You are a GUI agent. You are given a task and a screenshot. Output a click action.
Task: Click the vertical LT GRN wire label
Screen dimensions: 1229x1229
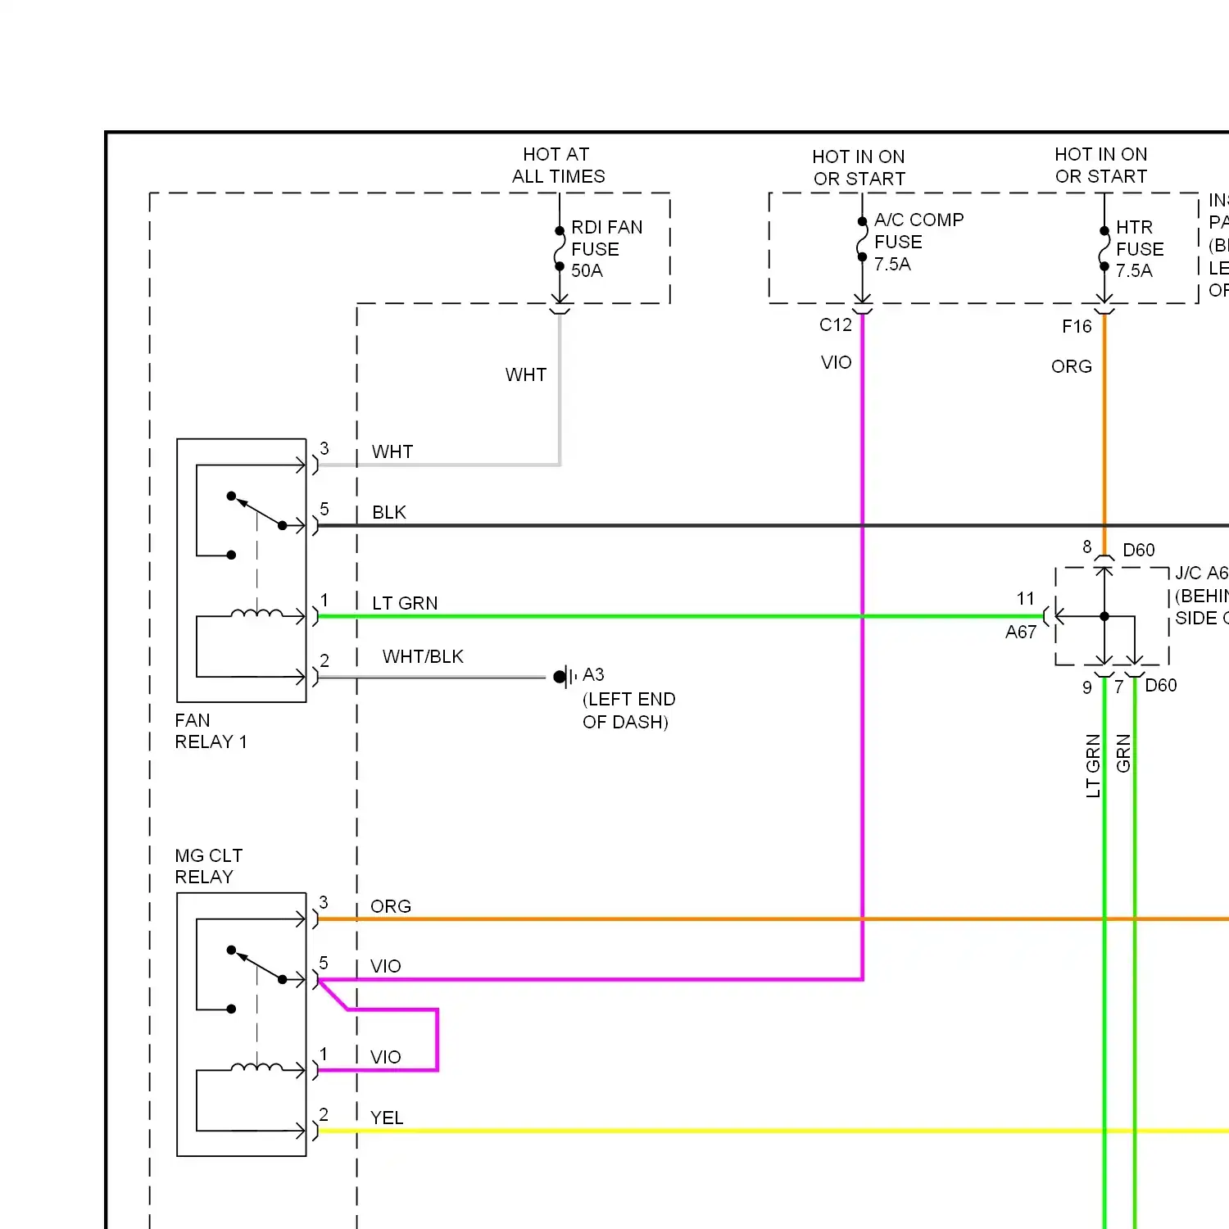point(1093,765)
